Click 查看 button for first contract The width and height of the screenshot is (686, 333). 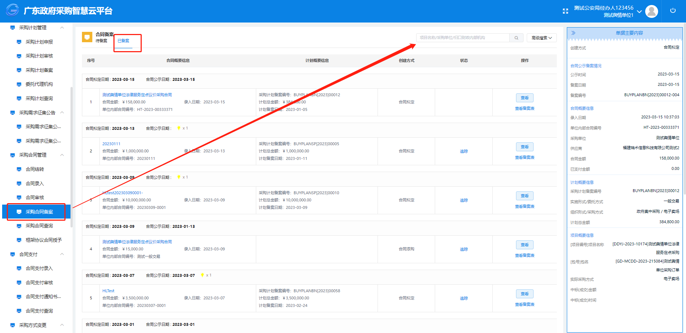pyautogui.click(x=525, y=98)
